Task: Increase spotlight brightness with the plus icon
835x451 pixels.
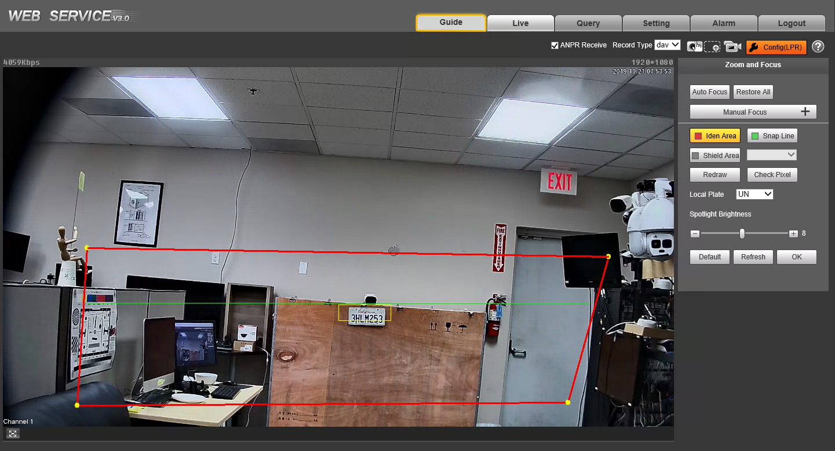Action: [x=793, y=234]
